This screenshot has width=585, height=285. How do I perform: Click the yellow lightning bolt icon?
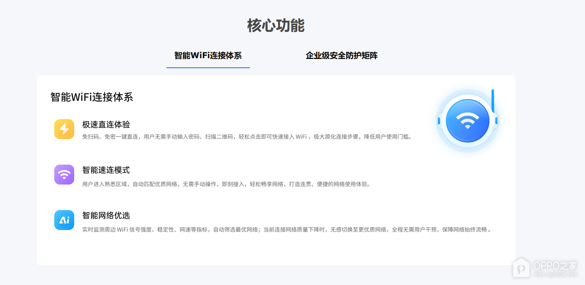point(64,129)
